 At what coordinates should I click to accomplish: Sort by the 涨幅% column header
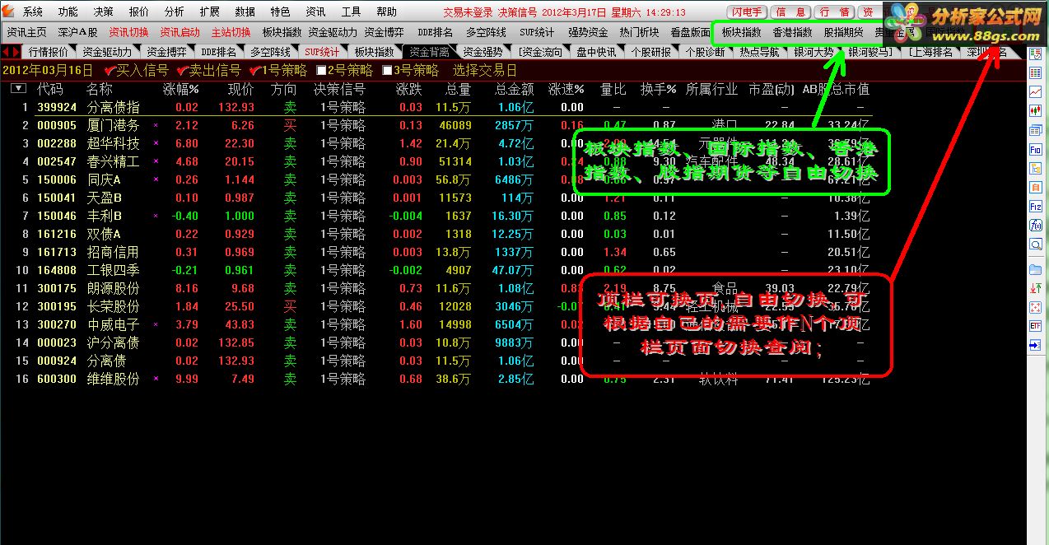[181, 89]
